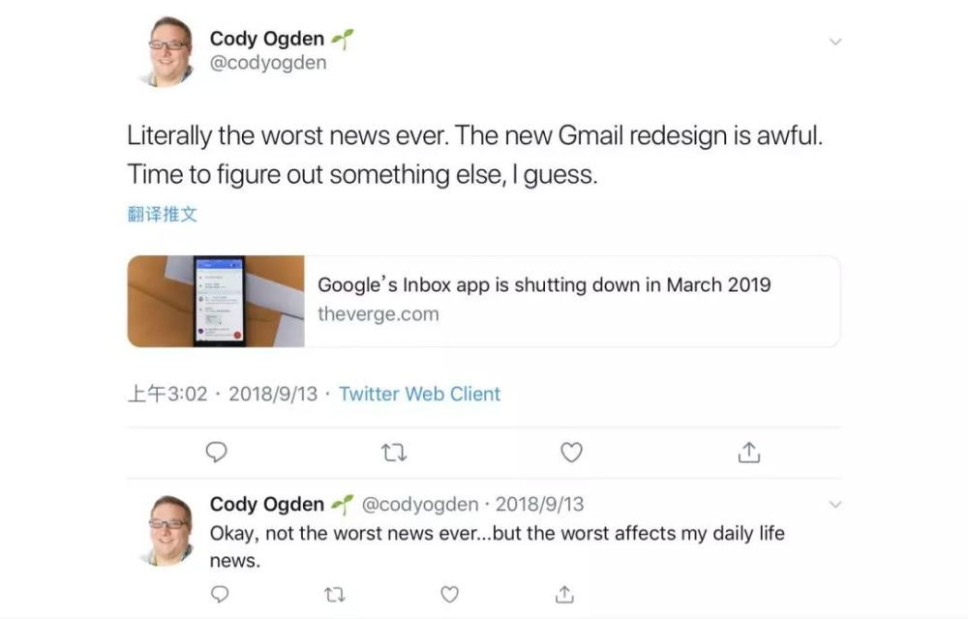Click the @codyogden handle under main name
The width and height of the screenshot is (968, 619).
click(x=268, y=63)
